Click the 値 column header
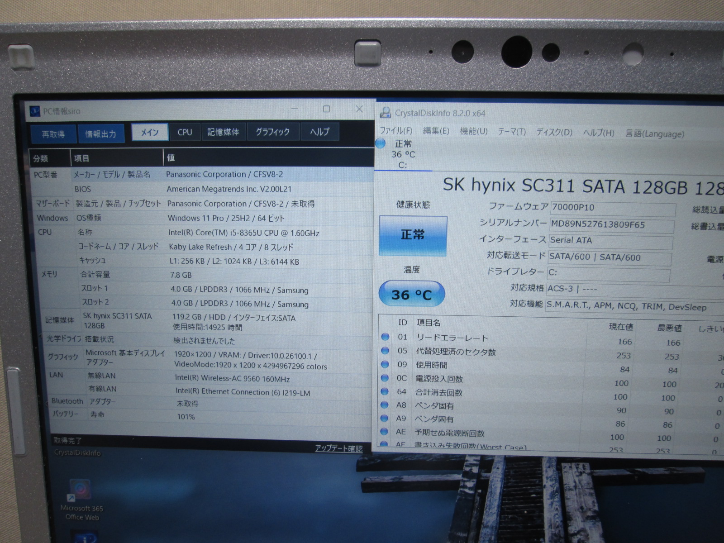The image size is (724, 543). (269, 157)
